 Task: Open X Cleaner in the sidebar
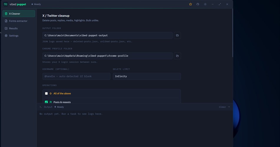click(19, 14)
